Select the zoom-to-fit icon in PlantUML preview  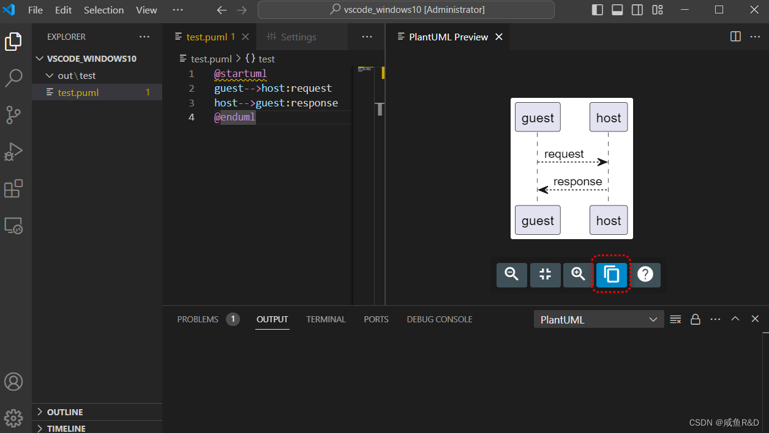[545, 275]
